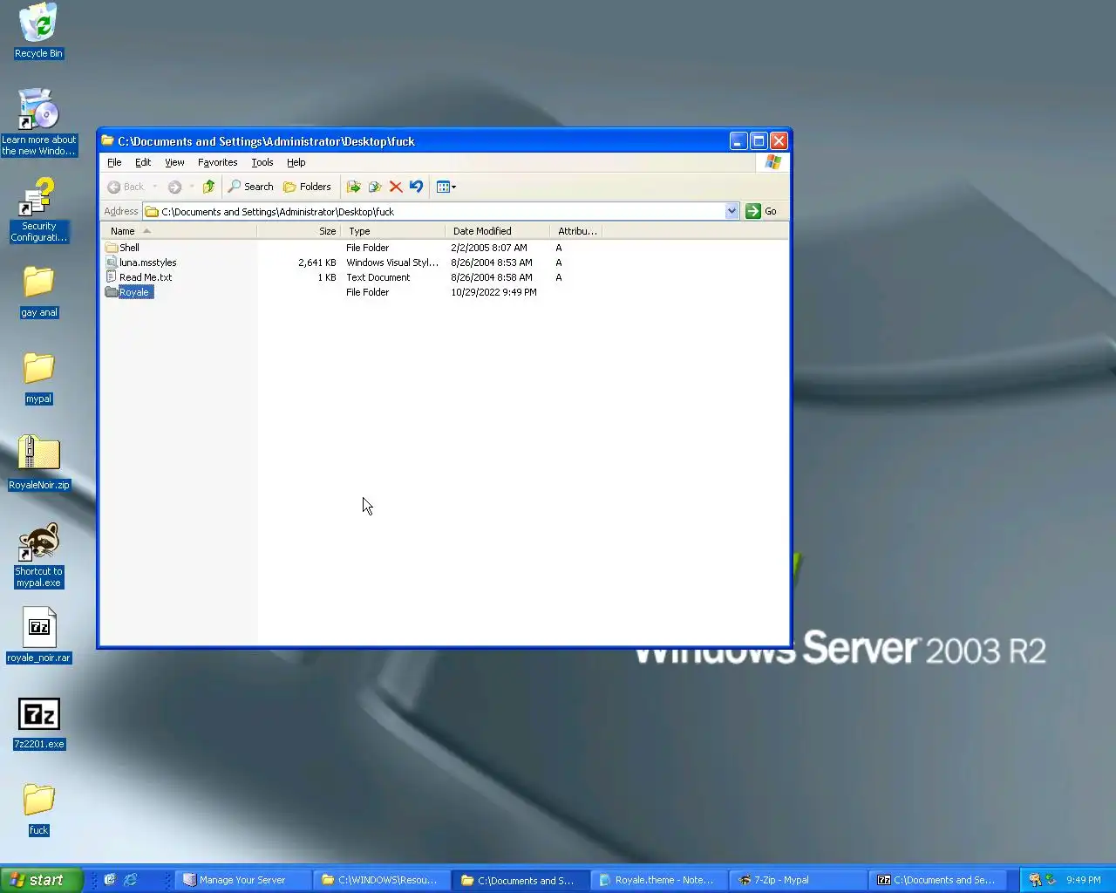The width and height of the screenshot is (1116, 893).
Task: Click the Copy To toolbar icon
Action: 375,187
